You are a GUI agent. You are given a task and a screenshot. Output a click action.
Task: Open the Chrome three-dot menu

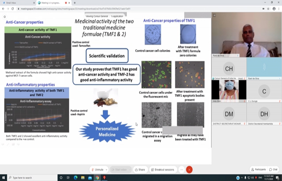pyautogui.click(x=278, y=8)
